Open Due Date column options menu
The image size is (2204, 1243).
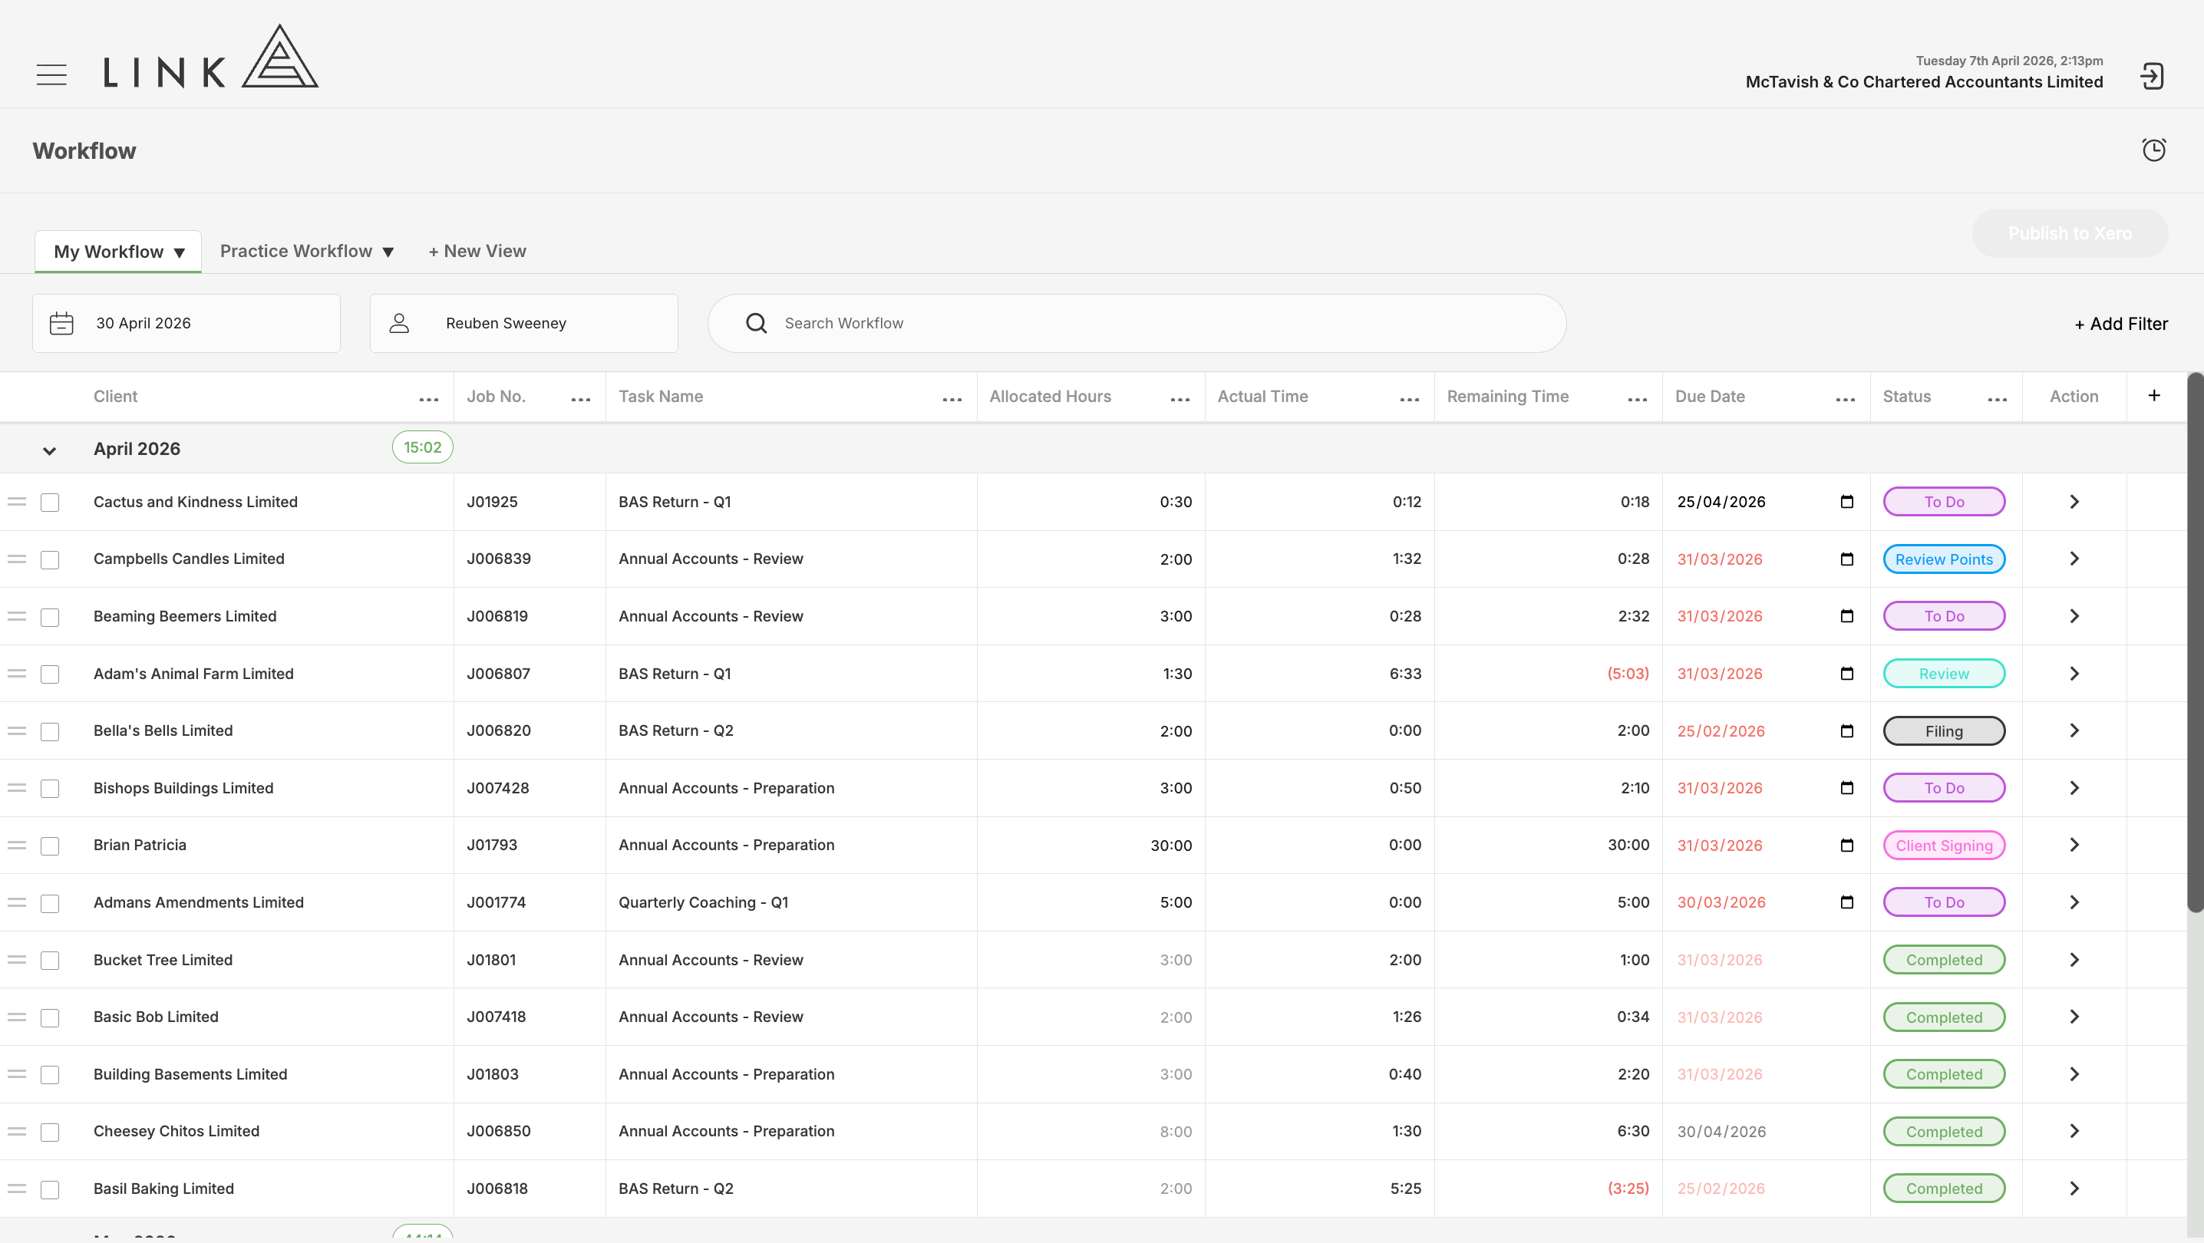coord(1846,400)
